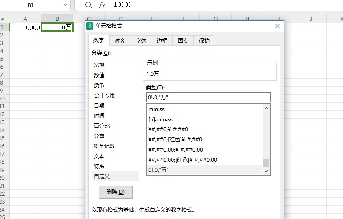Select 数值 category
The image size is (343, 219).
[x=115, y=75]
